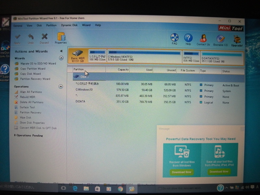Image resolution: width=260 pixels, height=195 pixels.
Task: Start the Copy Partition Wizard
Action: (32, 69)
